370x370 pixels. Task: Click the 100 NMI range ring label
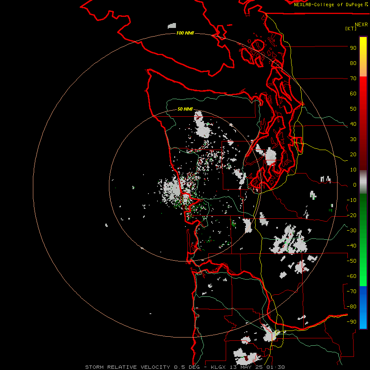click(185, 33)
